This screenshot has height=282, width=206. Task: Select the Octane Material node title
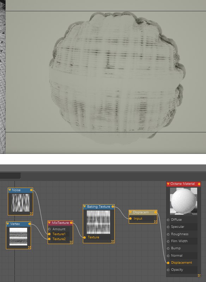[x=183, y=184]
